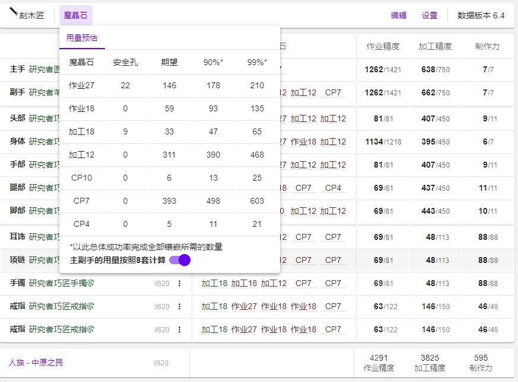Expand the kebab menu on the 项链 row
Image resolution: width=518 pixels, height=382 pixels.
(x=179, y=260)
